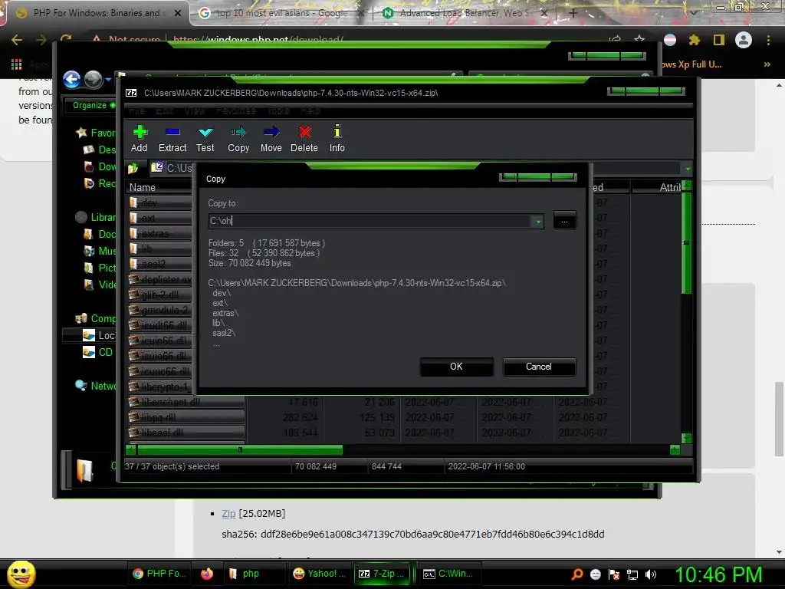Open the Yahoo! taskbar button
The image size is (785, 589).
click(319, 574)
